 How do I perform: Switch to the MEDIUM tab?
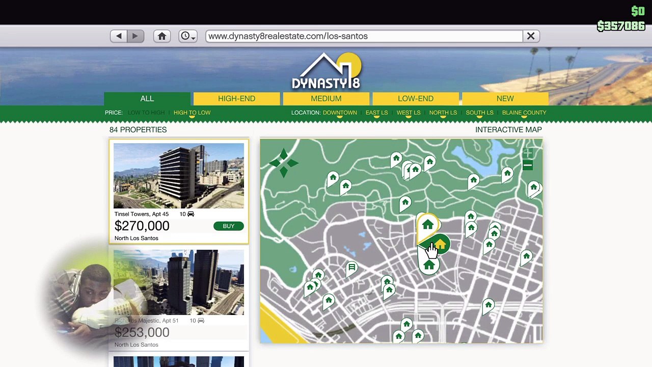pos(326,98)
